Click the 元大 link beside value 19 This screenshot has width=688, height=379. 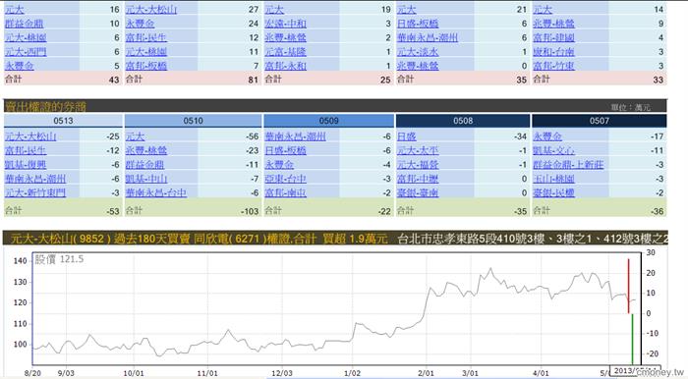click(x=274, y=10)
